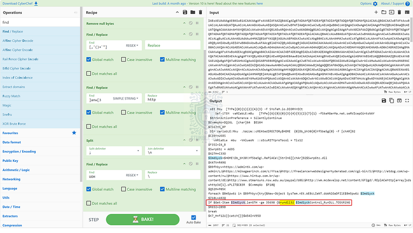This screenshot has width=413, height=233.
Task: Click the STEP button
Action: 94,220
